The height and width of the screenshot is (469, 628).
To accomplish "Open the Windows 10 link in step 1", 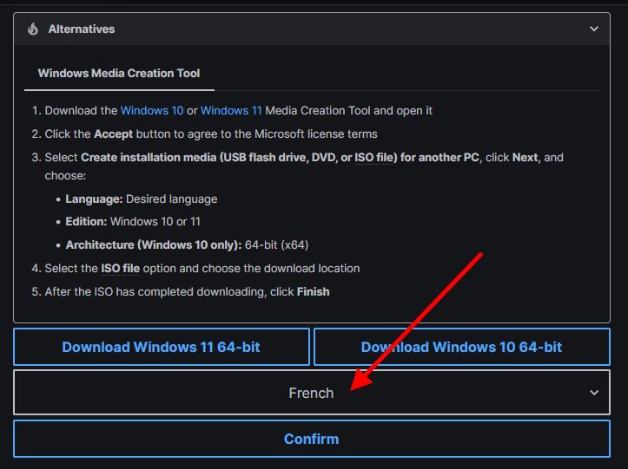I will coord(151,111).
